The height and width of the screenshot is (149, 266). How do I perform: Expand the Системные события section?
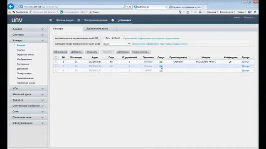point(28,106)
